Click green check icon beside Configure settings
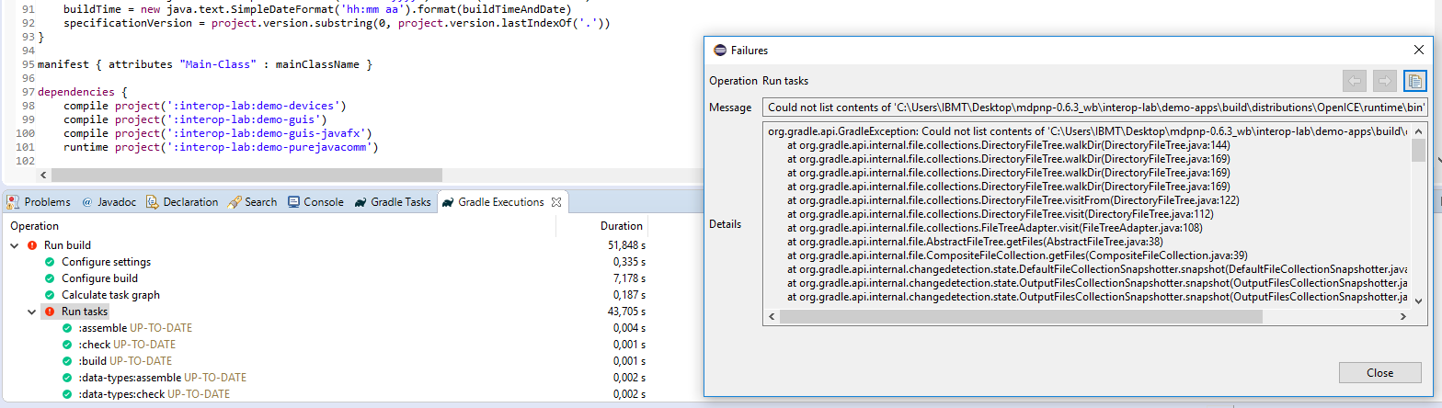 50,262
